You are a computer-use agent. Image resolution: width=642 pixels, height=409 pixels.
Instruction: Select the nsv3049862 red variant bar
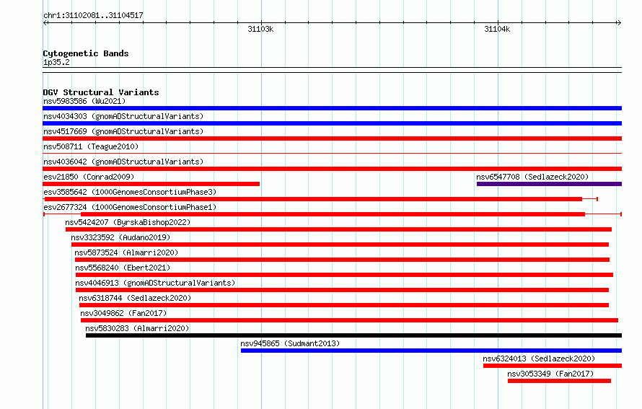[x=349, y=320]
